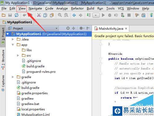Collapse the MyApplication1 root node
Image resolution: width=154 pixels, height=116 pixels.
click(8, 34)
